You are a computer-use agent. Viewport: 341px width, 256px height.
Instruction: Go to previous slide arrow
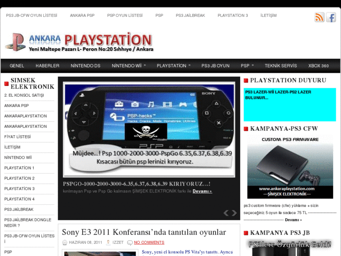(x=226, y=213)
